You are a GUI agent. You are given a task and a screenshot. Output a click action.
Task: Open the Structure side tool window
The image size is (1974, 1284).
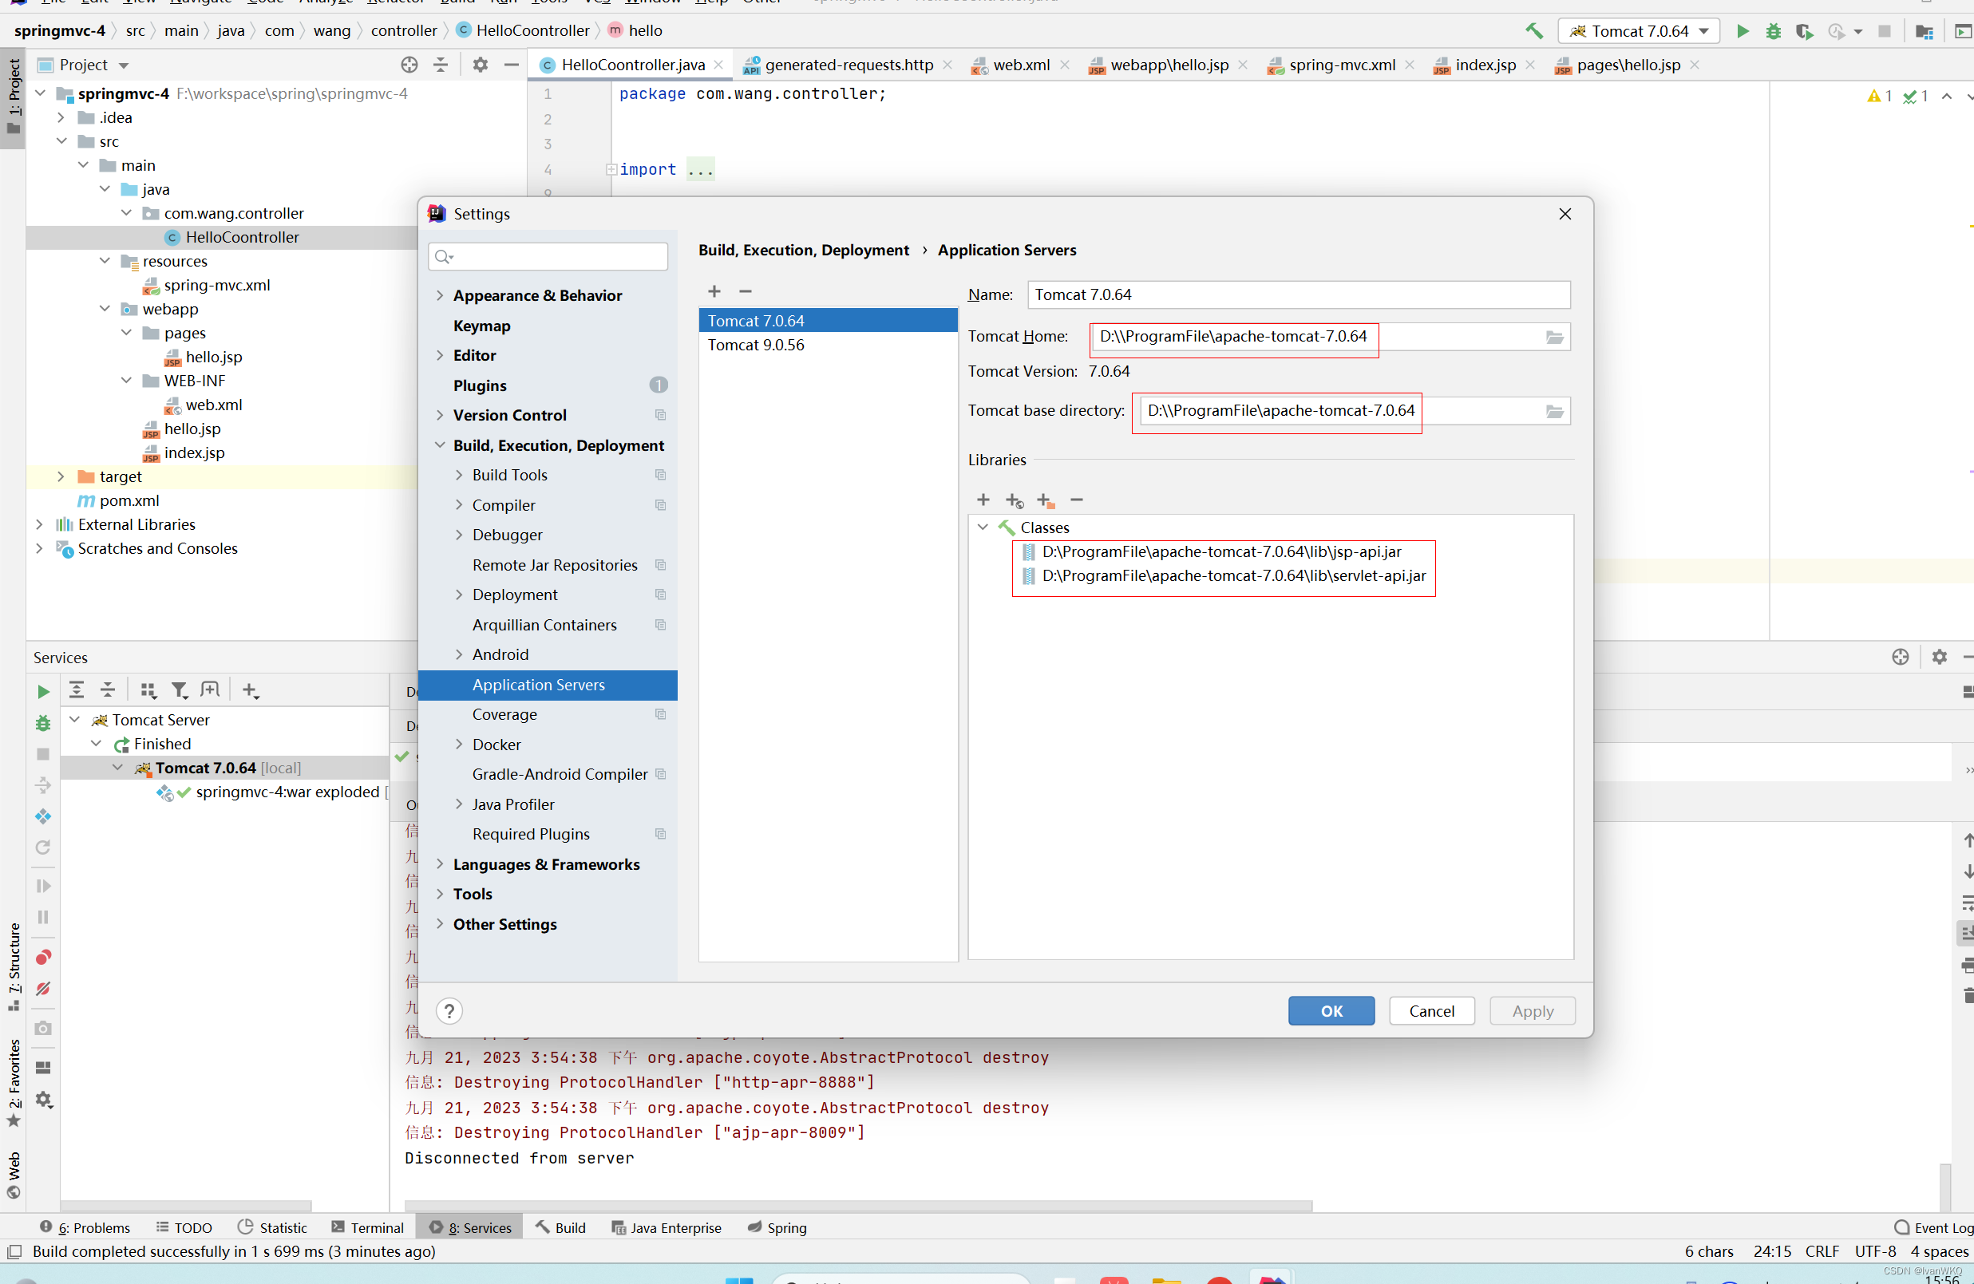point(14,966)
